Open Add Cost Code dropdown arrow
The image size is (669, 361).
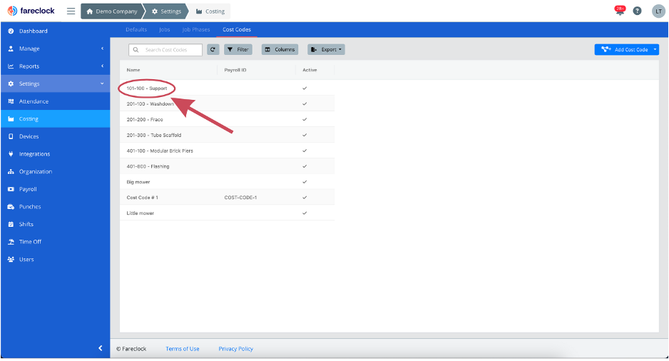pos(655,49)
